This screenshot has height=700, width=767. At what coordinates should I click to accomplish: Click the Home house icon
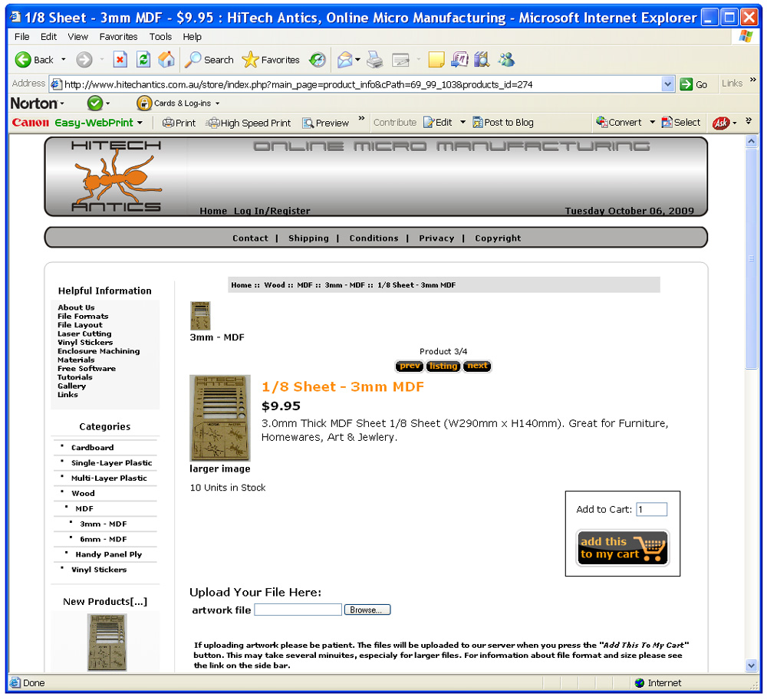[x=166, y=60]
